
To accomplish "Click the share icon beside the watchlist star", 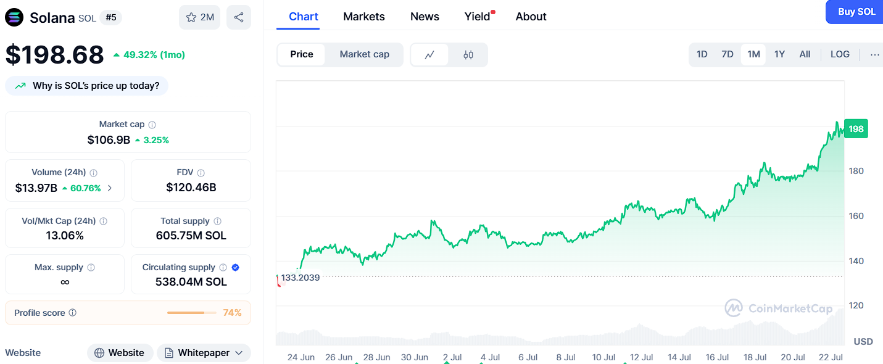I will [238, 17].
